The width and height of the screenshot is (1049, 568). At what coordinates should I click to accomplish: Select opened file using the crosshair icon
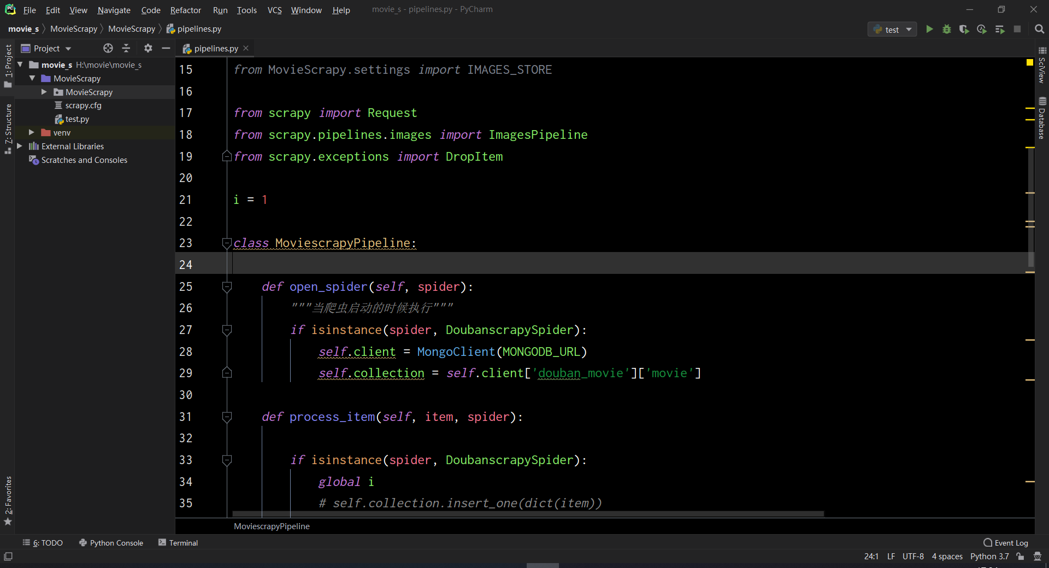(108, 48)
